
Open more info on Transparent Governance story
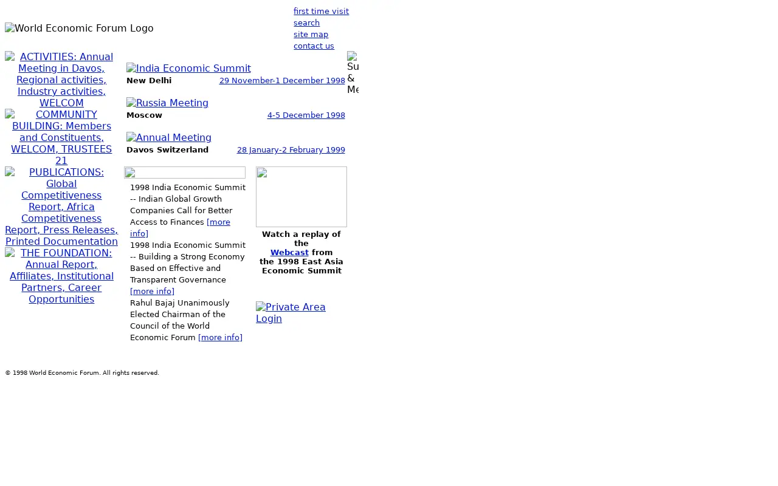tap(152, 292)
